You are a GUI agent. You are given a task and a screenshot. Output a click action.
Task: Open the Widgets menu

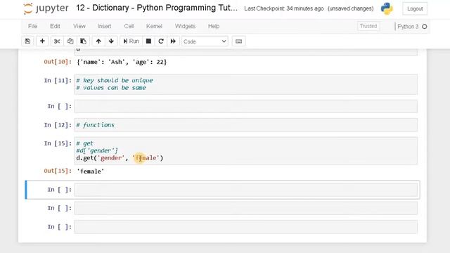click(185, 26)
